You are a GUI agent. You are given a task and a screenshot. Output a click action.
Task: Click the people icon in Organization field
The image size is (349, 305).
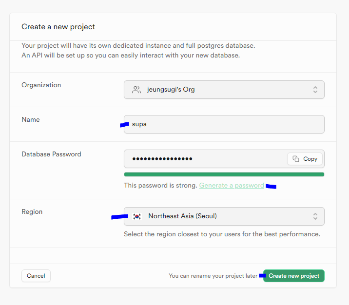(x=136, y=90)
